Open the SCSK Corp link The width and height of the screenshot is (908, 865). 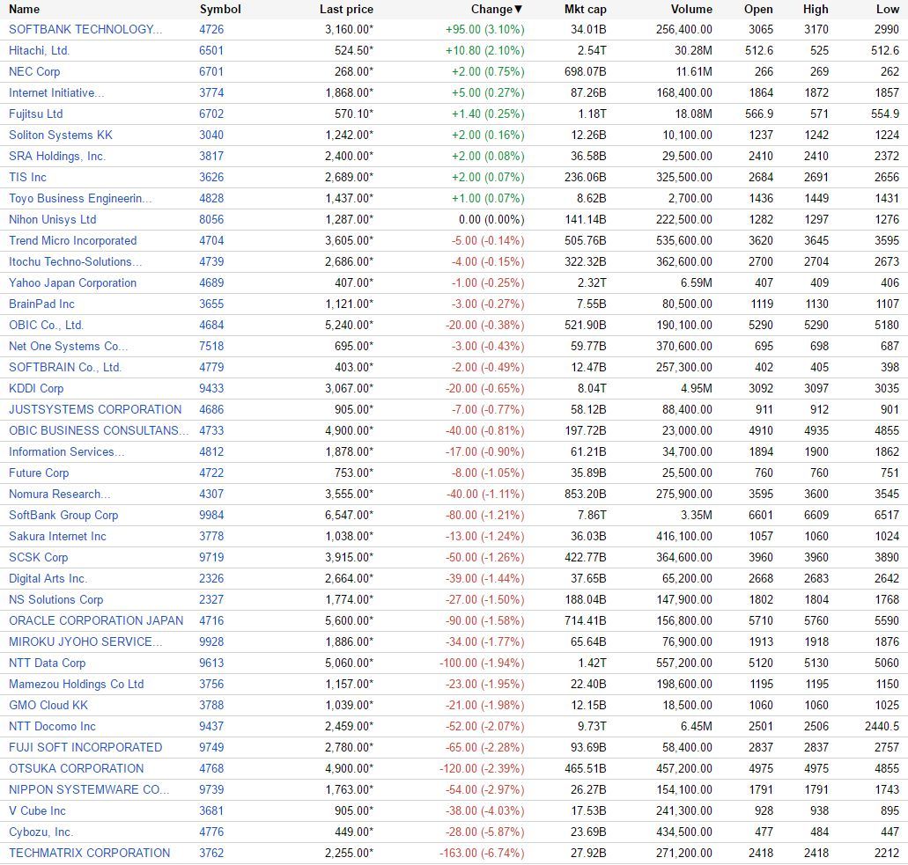tap(38, 558)
